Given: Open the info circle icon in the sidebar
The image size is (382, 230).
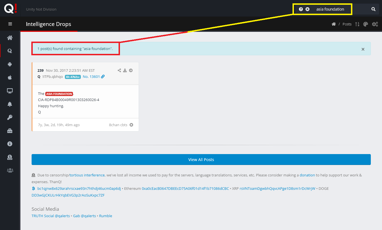Looking at the screenshot, I should (x=10, y=144).
